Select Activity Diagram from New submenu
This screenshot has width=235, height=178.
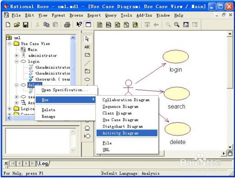(x=127, y=133)
